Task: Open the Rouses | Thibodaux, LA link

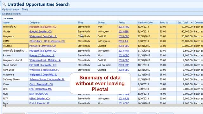Action: click(x=42, y=55)
